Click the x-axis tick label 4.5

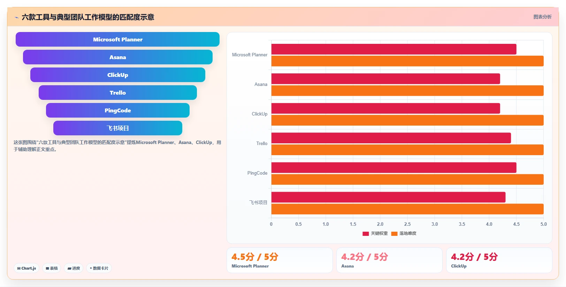click(x=516, y=224)
